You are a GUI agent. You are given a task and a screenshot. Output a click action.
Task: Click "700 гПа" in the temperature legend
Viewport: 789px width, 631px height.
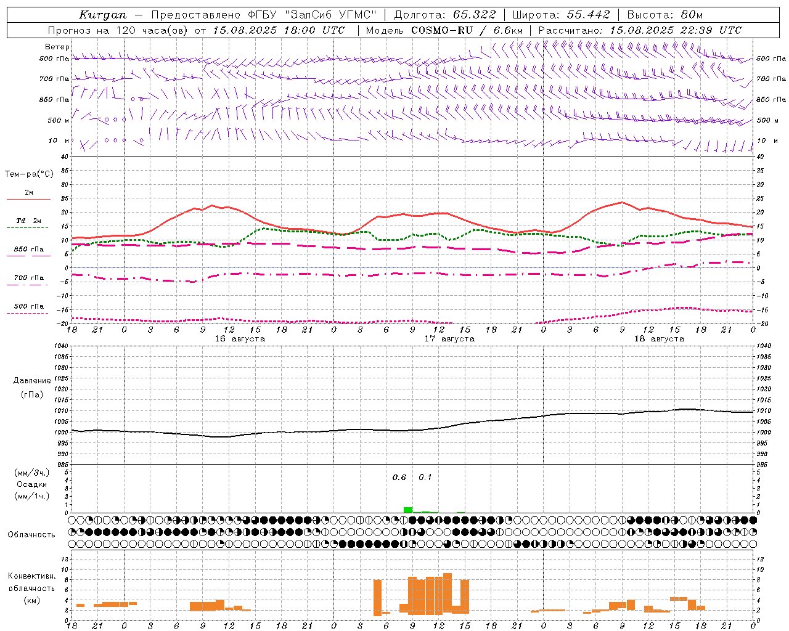[x=29, y=278]
